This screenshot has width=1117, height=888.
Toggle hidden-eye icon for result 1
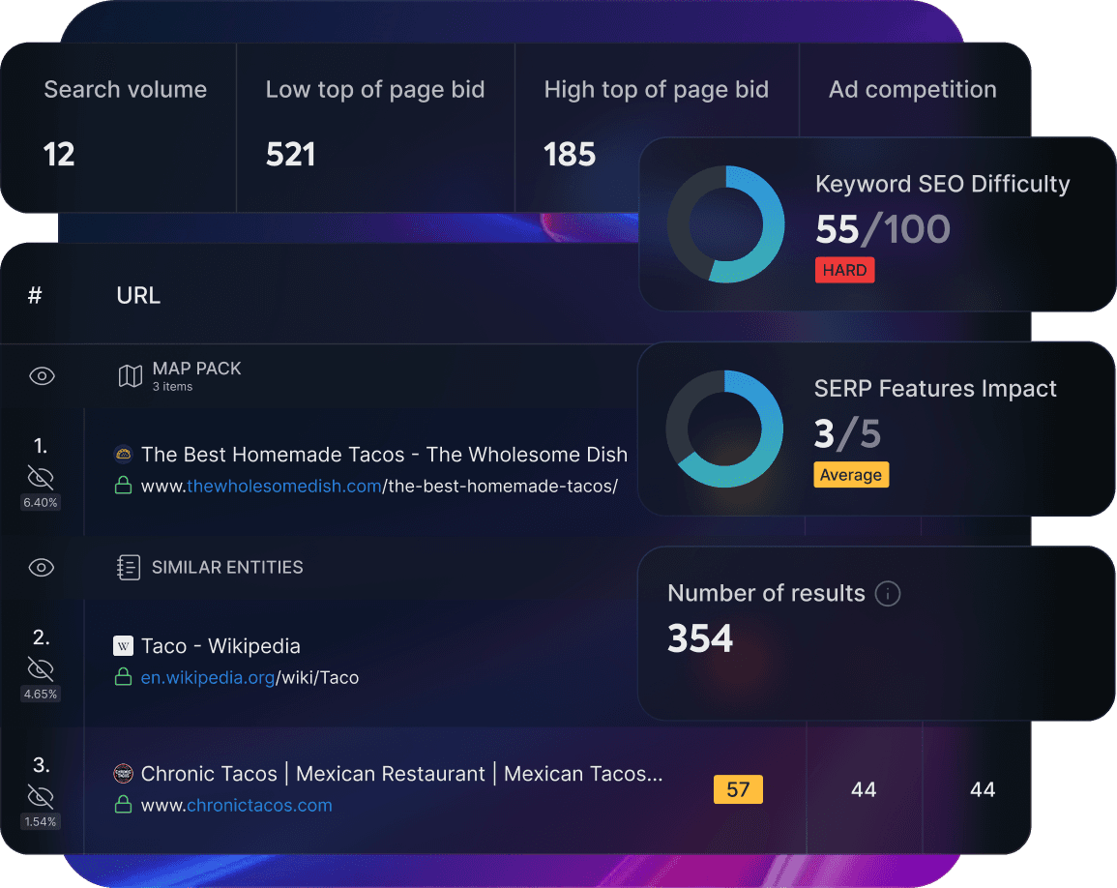[x=41, y=477]
